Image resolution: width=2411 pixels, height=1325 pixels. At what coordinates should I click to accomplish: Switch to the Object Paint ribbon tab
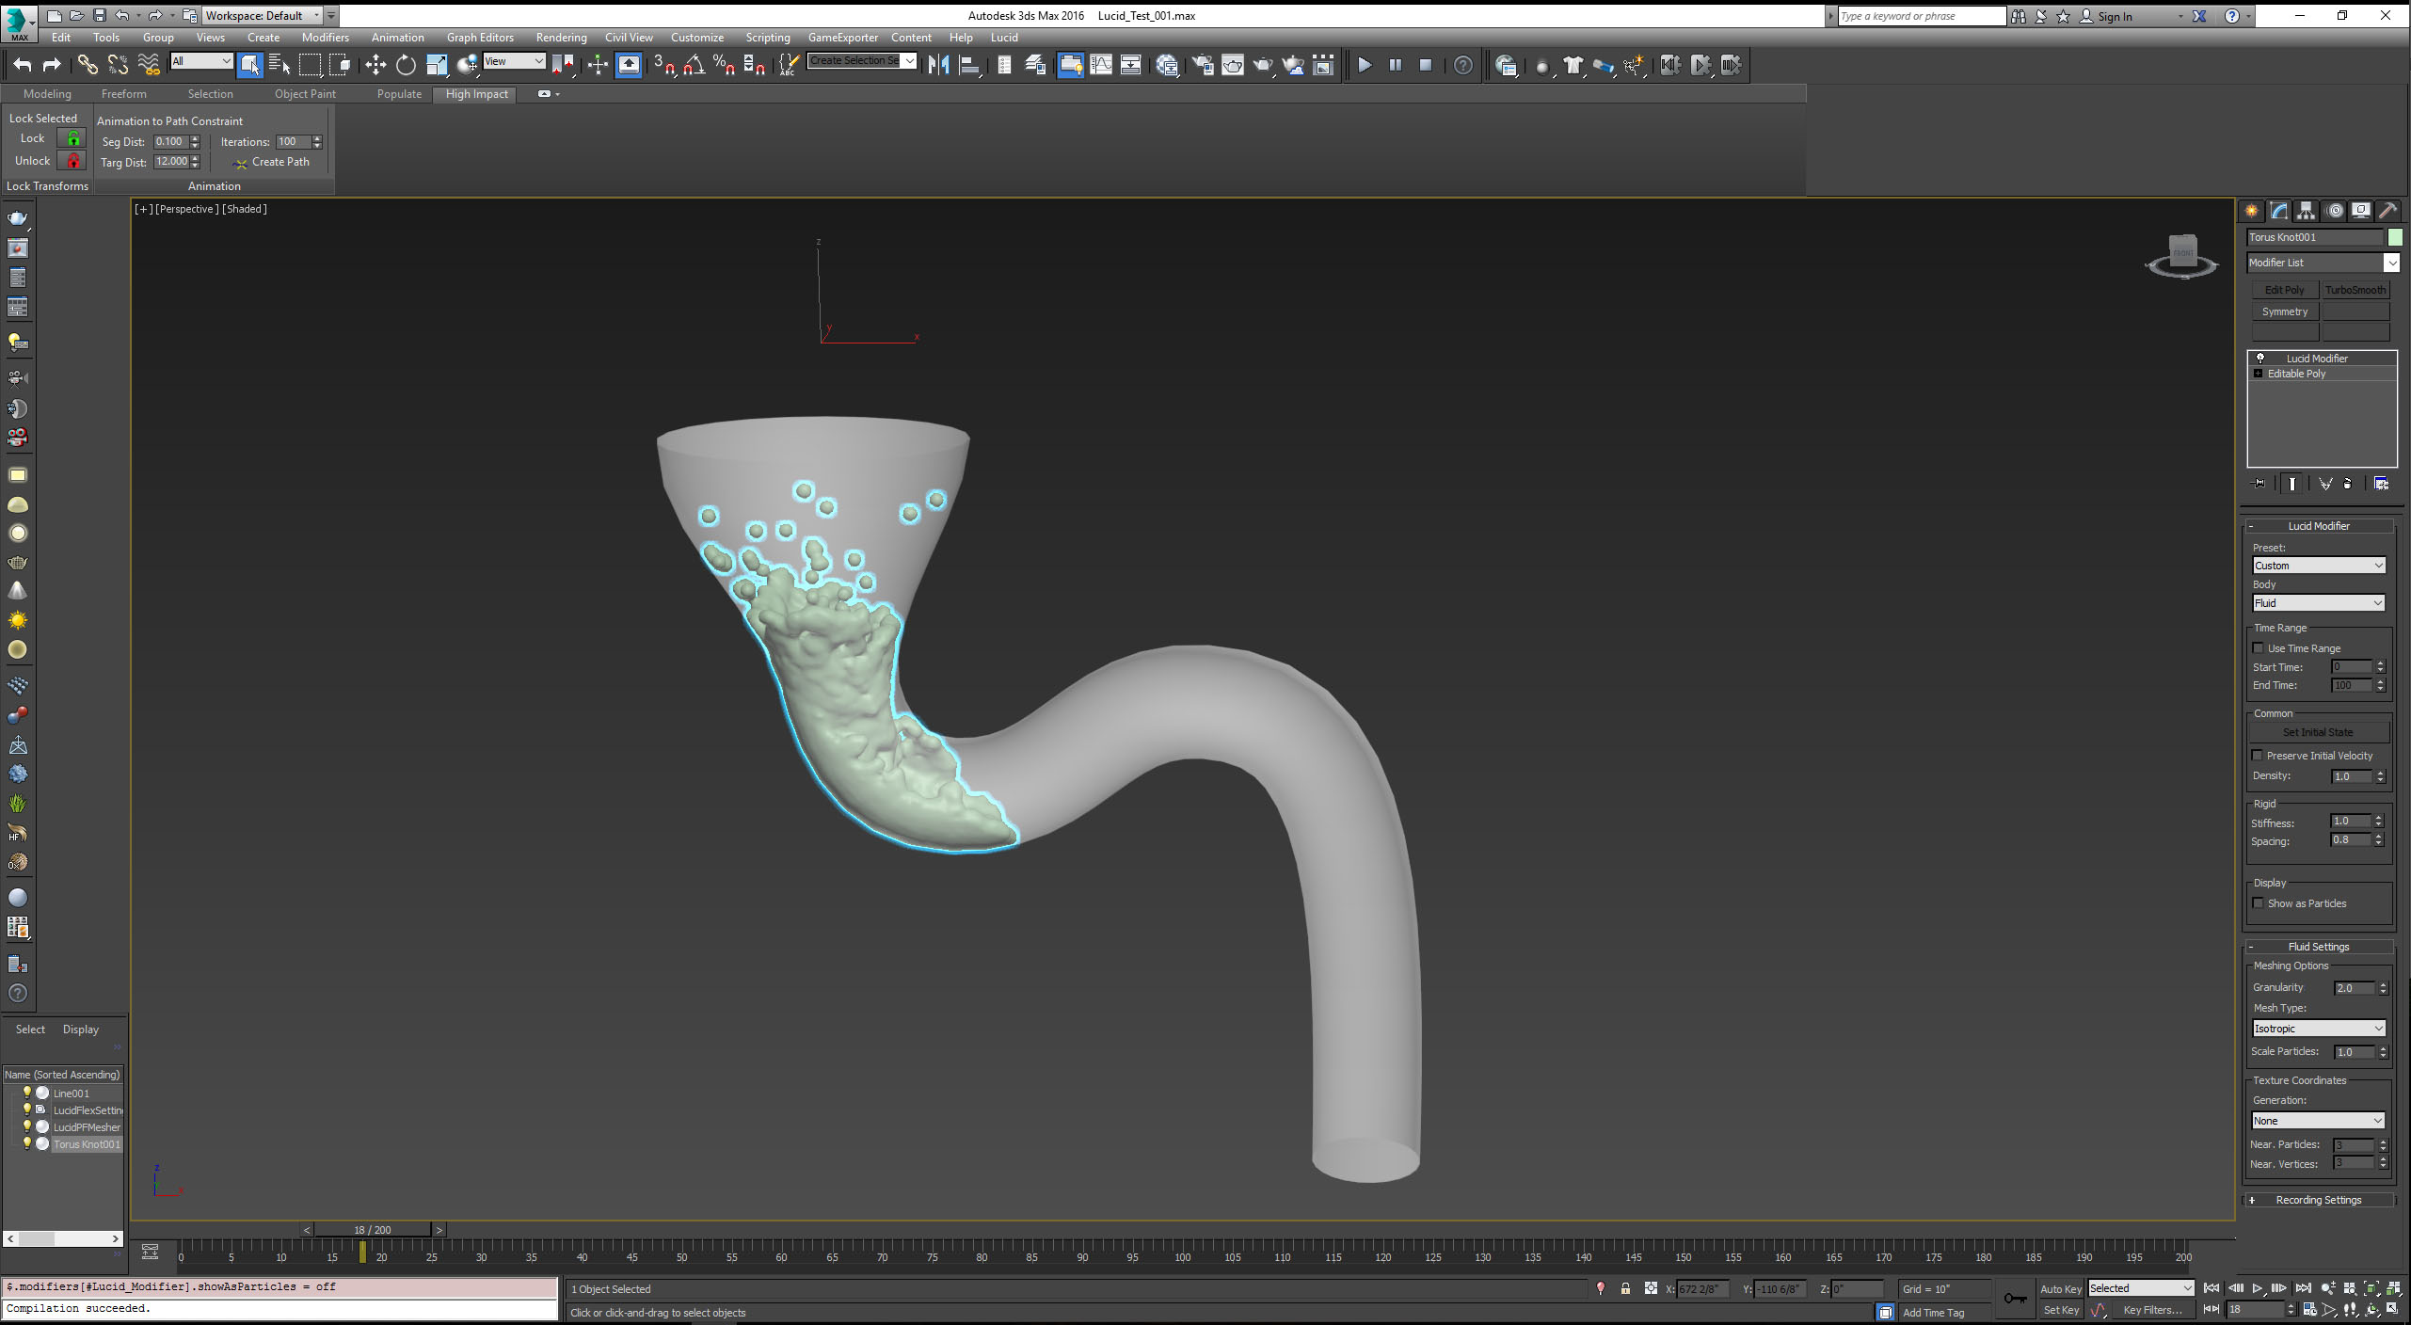305,94
